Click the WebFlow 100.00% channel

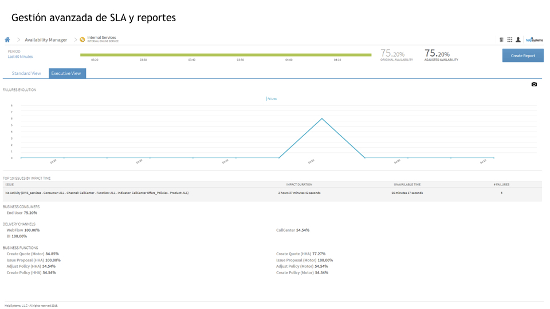23,230
